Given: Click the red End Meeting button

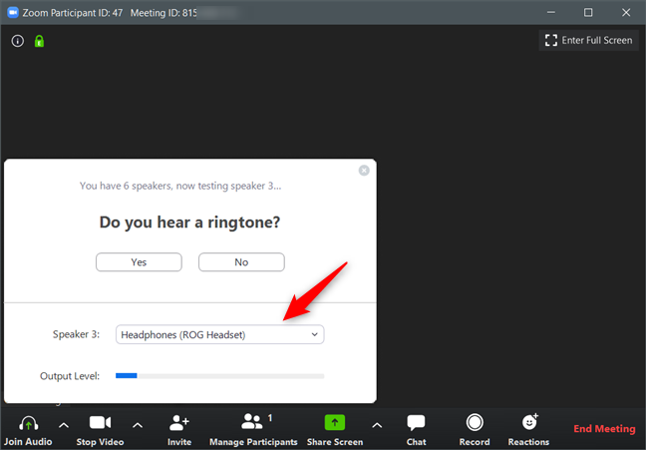Looking at the screenshot, I should tap(604, 429).
